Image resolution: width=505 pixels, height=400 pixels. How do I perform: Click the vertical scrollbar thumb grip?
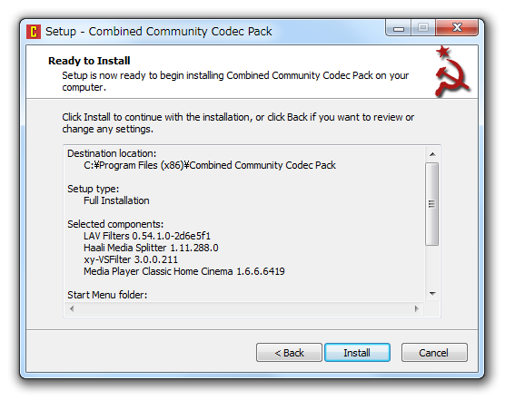(x=431, y=204)
